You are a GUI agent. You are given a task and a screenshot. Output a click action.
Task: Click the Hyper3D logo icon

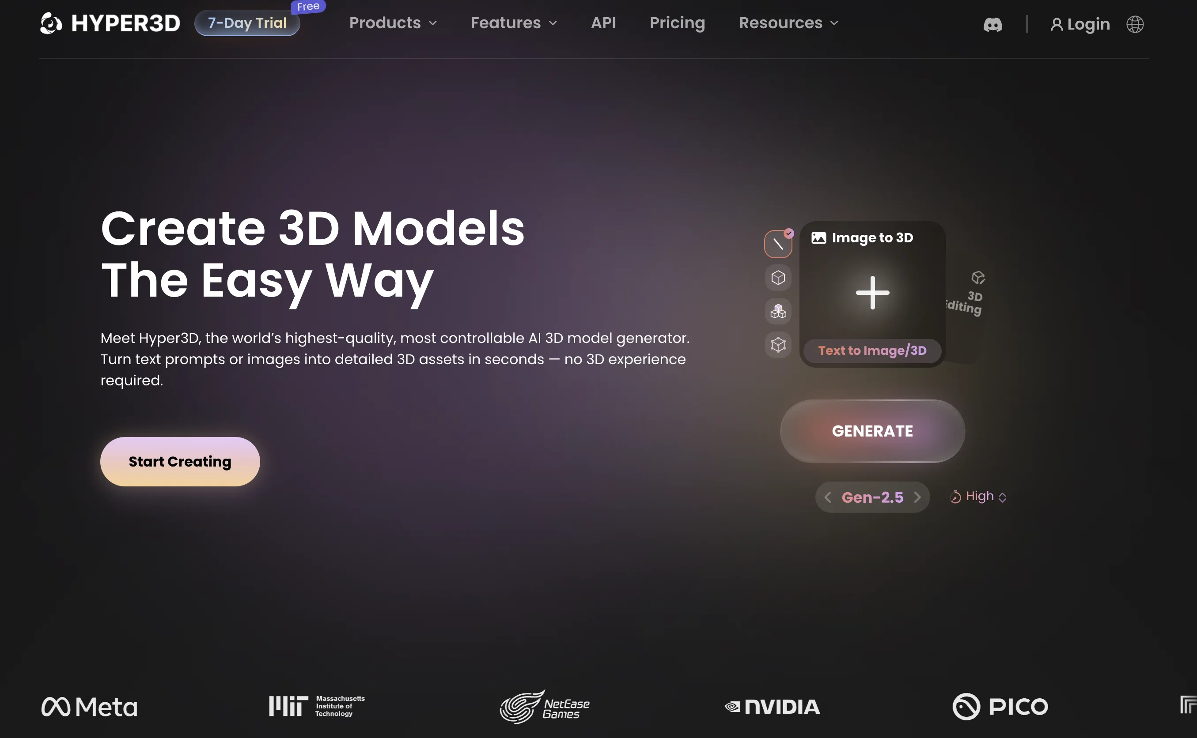tap(51, 23)
